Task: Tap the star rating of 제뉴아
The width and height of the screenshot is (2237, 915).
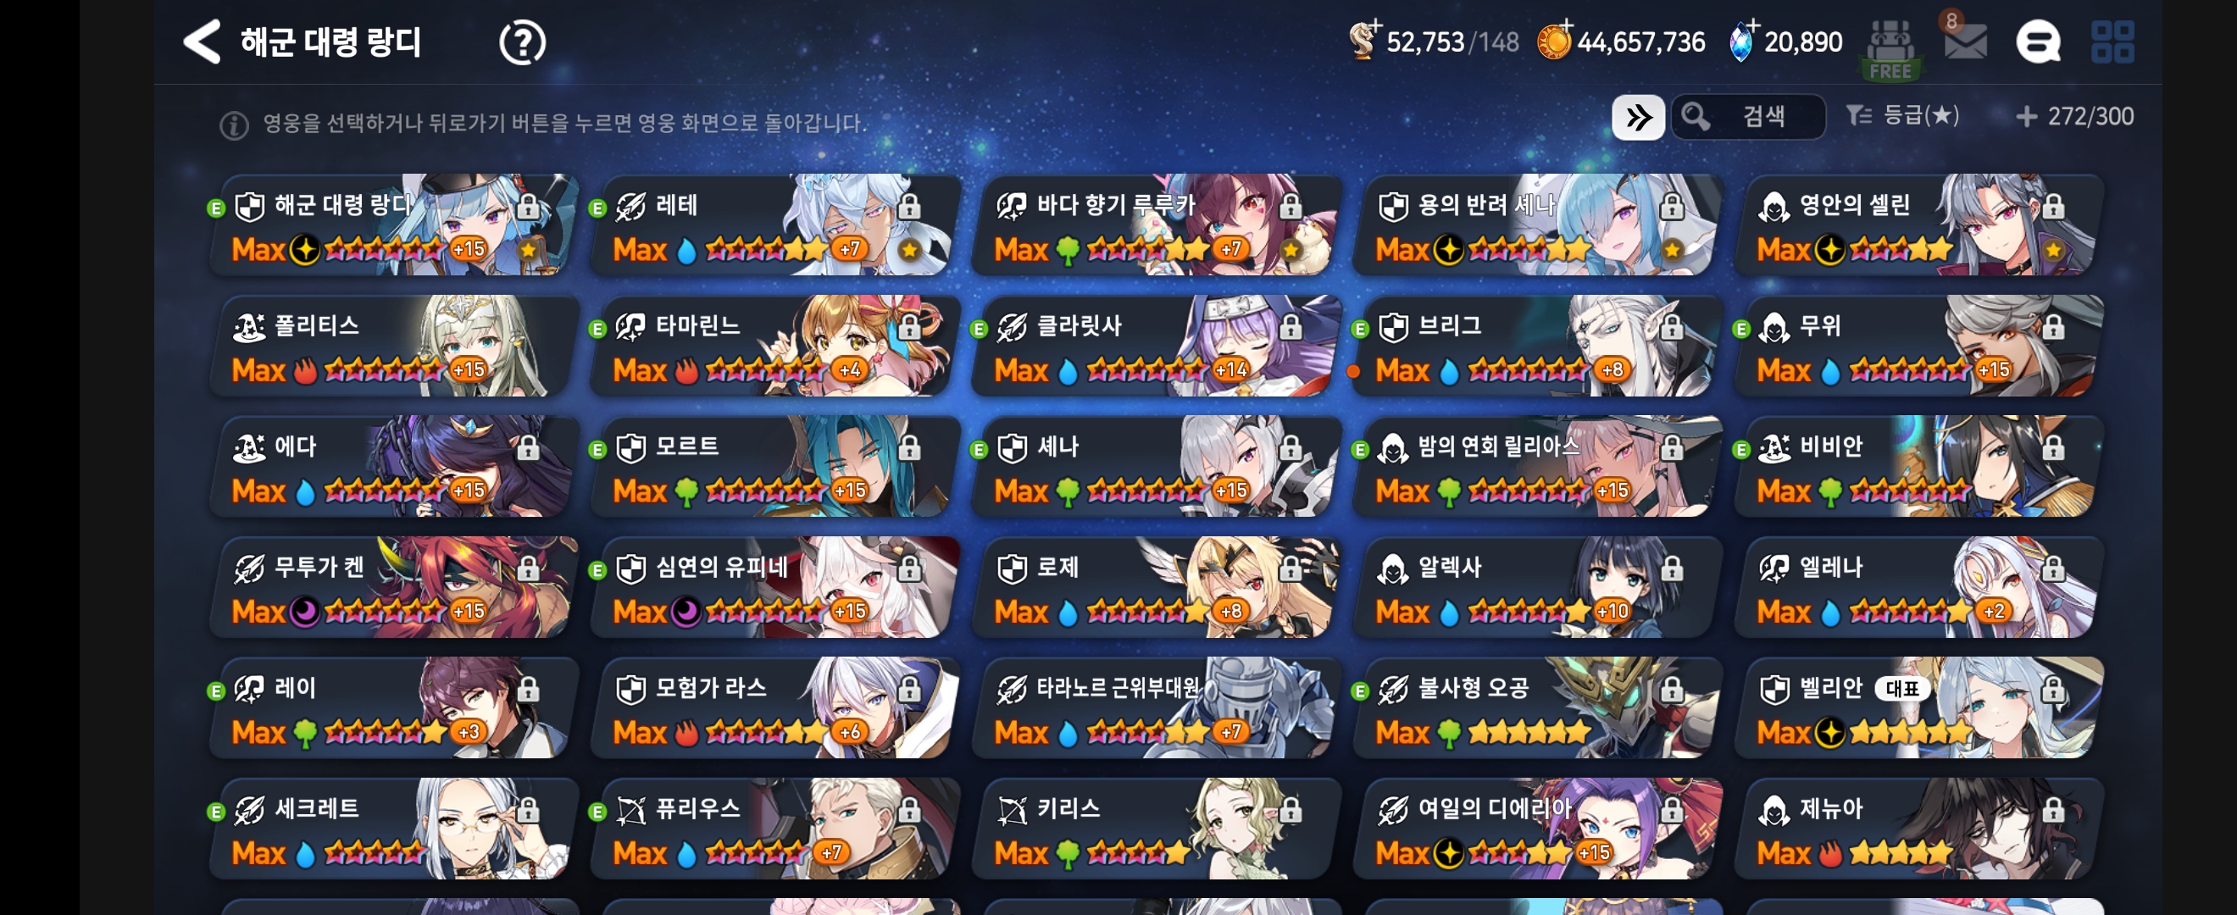Action: pyautogui.click(x=1901, y=853)
